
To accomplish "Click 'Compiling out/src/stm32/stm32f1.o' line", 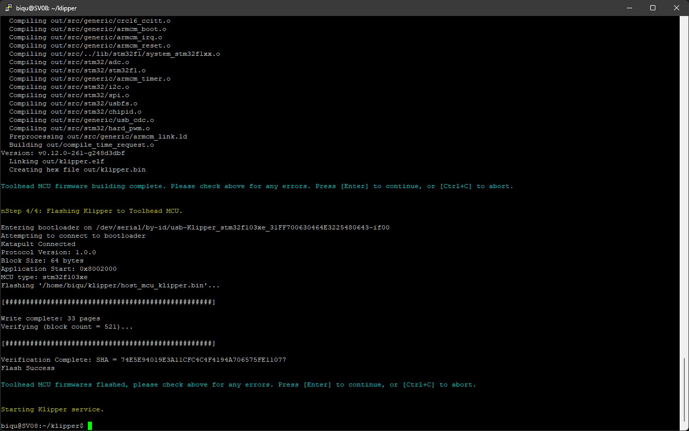I will [77, 70].
